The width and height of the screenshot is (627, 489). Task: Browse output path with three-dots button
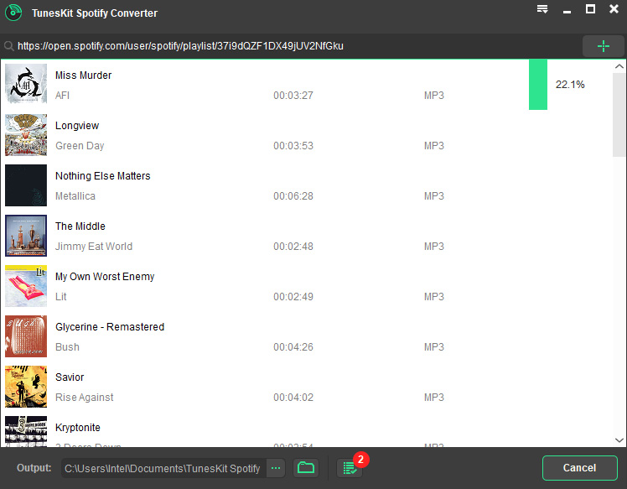tap(276, 468)
